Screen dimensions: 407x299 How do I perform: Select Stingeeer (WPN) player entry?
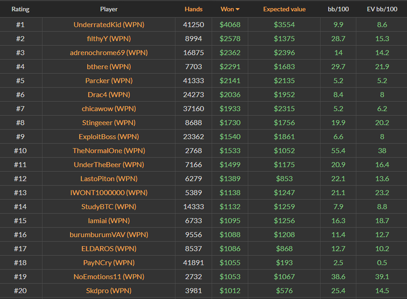[109, 123]
